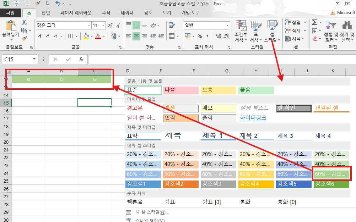Viewport: 356px width, 222px height.
Task: Click the Cut scissors icon
Action: pyautogui.click(x=24, y=22)
